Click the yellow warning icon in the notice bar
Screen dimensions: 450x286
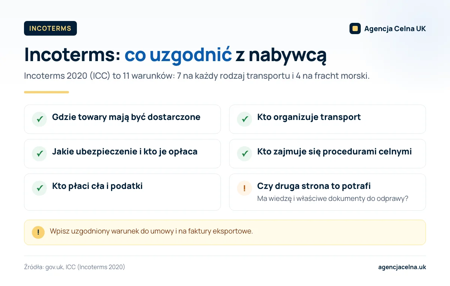coord(38,232)
